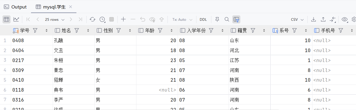Revert changes with undo arrow icon
The image size is (356, 110).
[x=143, y=19]
